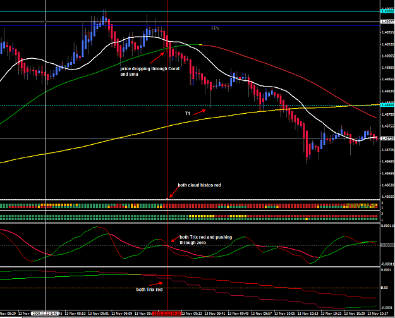Click the 13 Nov 08:53 time label
Image resolution: width=395 pixels, height=318 pixels.
point(75,314)
